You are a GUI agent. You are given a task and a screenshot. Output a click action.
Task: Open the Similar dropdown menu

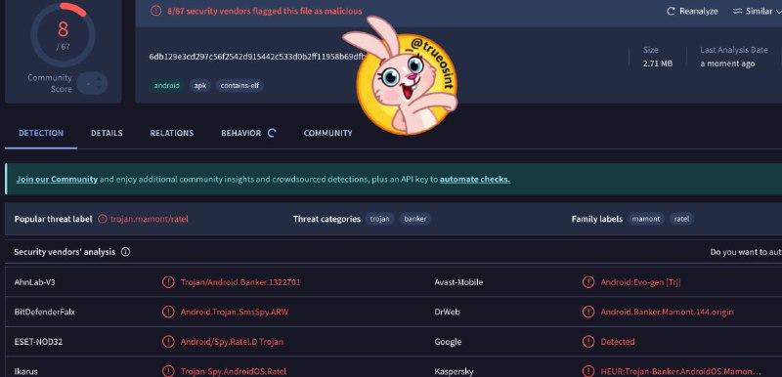757,11
